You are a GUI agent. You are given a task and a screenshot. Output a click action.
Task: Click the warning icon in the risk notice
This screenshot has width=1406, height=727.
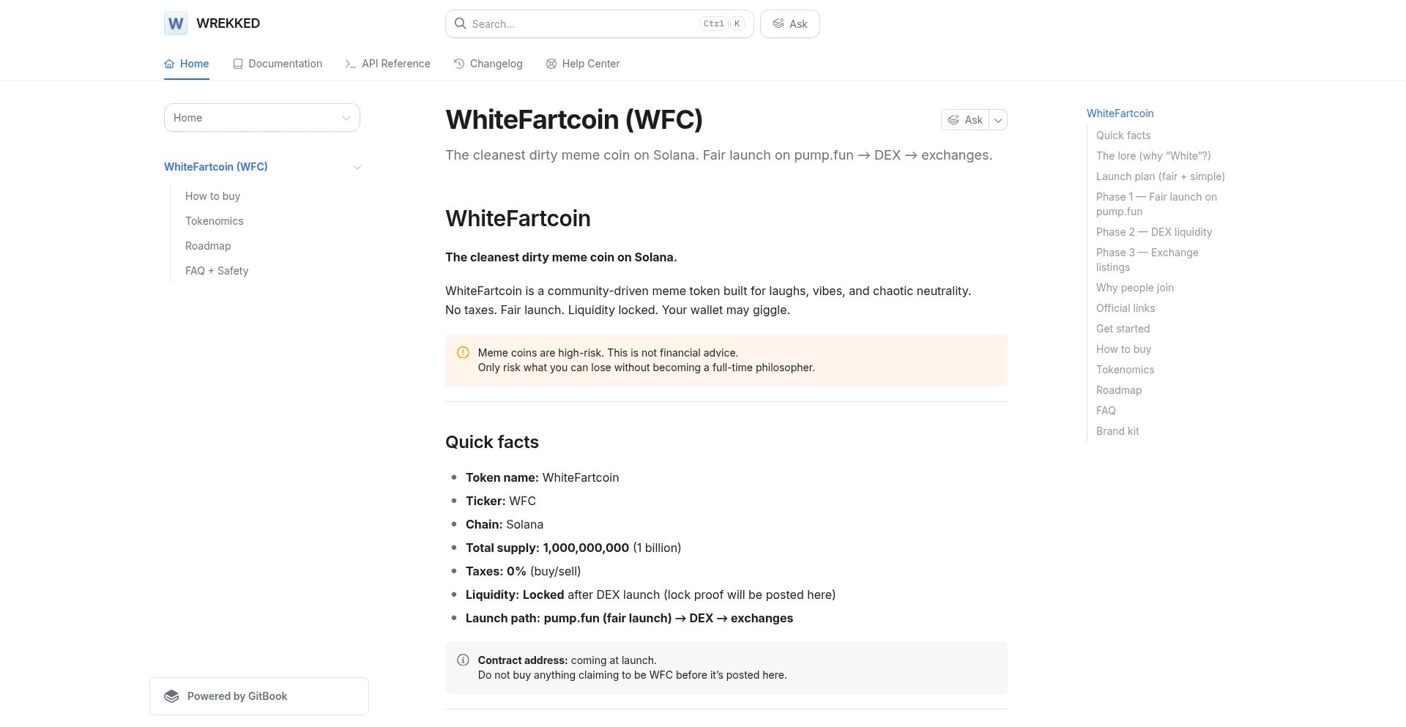pyautogui.click(x=463, y=352)
